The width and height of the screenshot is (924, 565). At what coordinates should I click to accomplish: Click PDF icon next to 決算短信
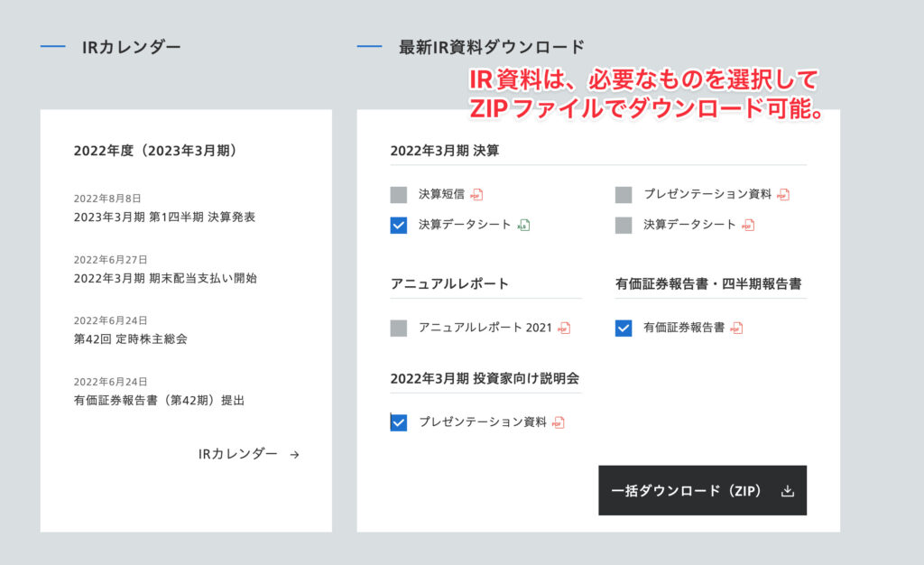coord(476,195)
